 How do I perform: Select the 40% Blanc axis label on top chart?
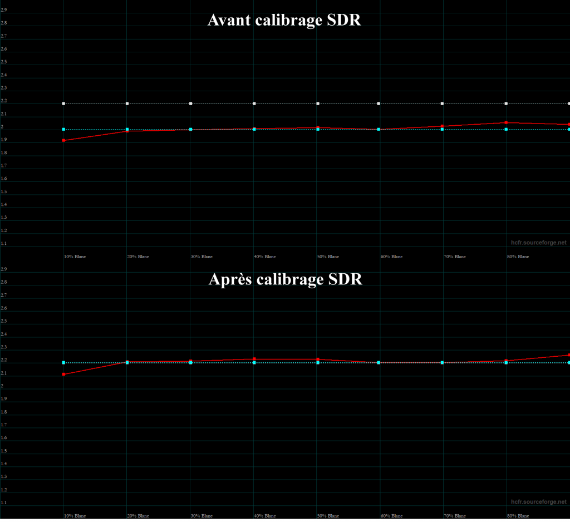[265, 257]
